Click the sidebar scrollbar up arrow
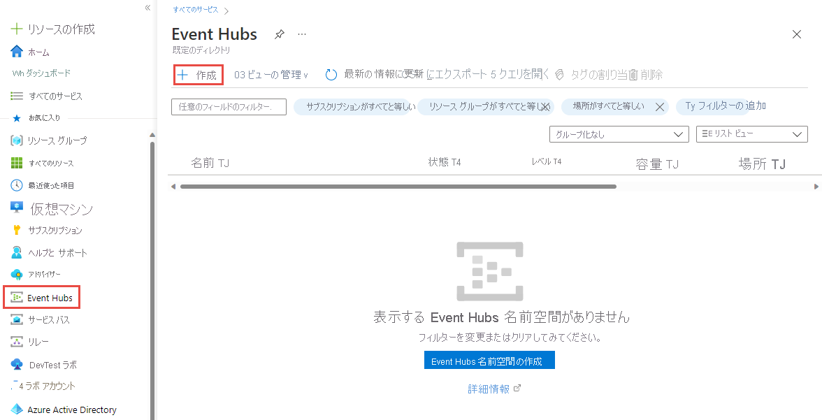822x420 pixels. (152, 135)
